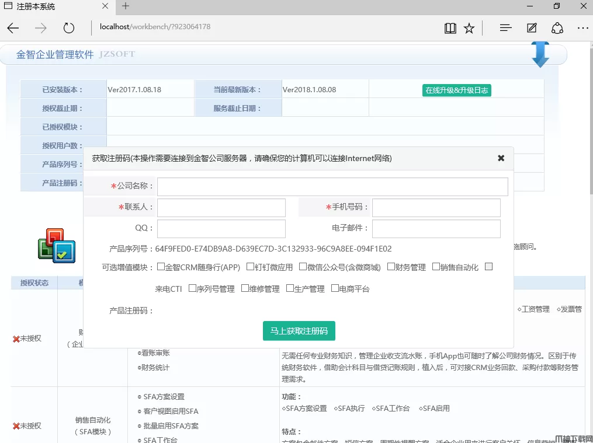Focus the 公司名称 input field

point(332,187)
